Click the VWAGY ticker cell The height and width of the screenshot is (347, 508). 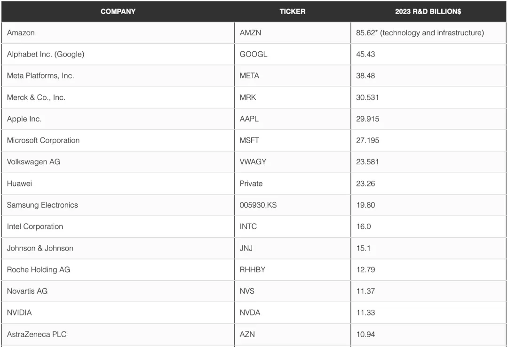pos(293,162)
